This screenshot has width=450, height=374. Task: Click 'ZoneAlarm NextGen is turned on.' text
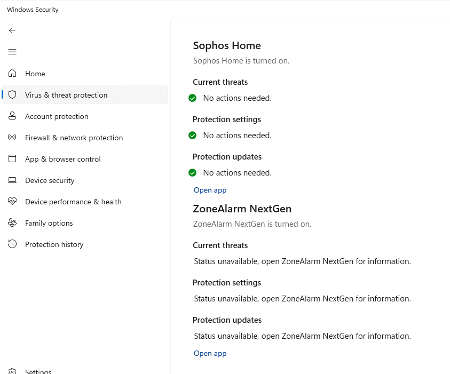point(252,224)
